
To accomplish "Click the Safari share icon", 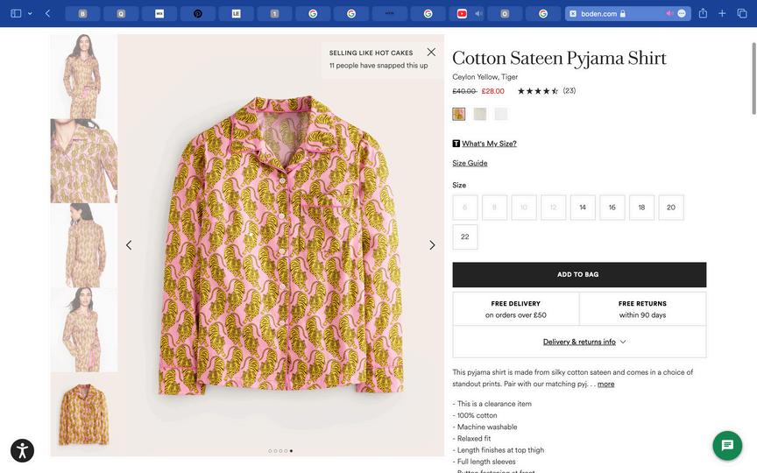I will (703, 13).
